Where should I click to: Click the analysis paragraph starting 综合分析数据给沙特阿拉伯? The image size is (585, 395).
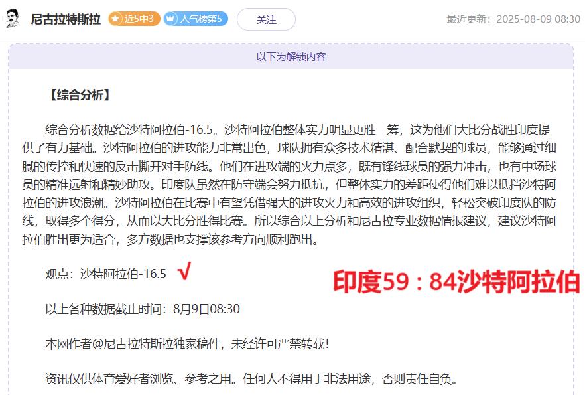pyautogui.click(x=289, y=185)
